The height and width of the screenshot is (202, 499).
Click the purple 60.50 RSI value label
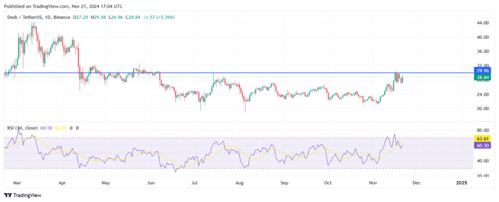click(x=482, y=145)
